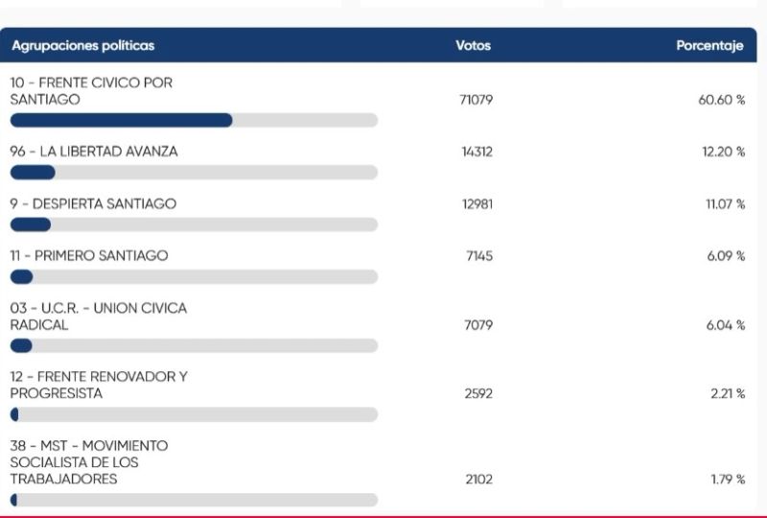Click the Porcentaje column header
767x518 pixels.
click(709, 45)
